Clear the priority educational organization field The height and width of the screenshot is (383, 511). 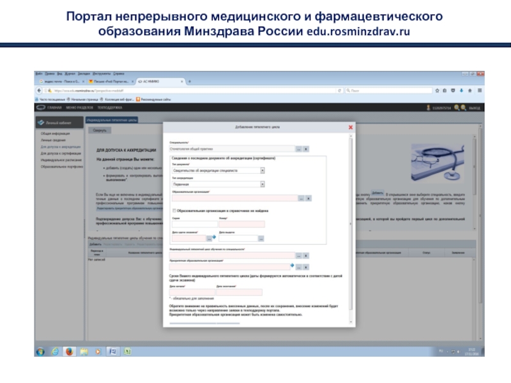pos(306,267)
